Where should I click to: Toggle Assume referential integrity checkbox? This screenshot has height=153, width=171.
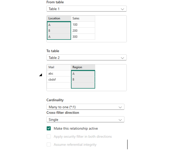(49, 145)
